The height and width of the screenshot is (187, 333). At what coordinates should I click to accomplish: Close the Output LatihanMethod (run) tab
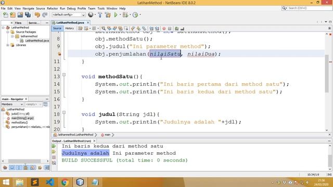(x=94, y=141)
